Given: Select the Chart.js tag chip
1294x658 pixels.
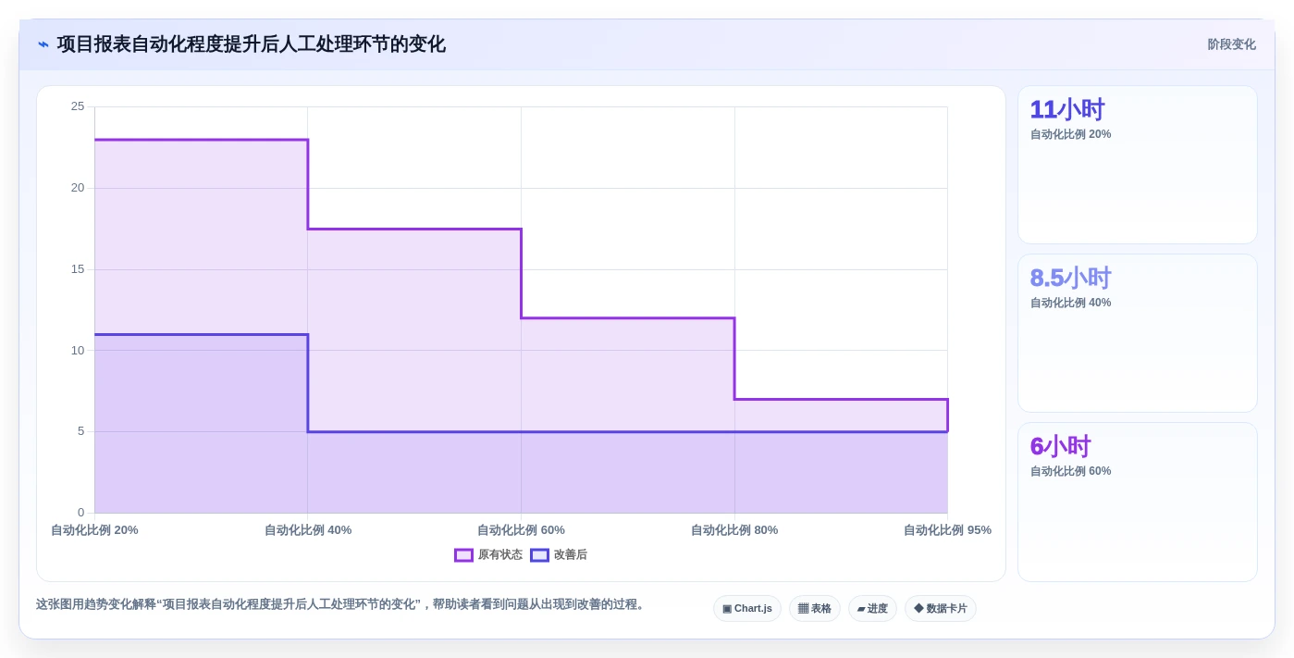Looking at the screenshot, I should pyautogui.click(x=747, y=609).
